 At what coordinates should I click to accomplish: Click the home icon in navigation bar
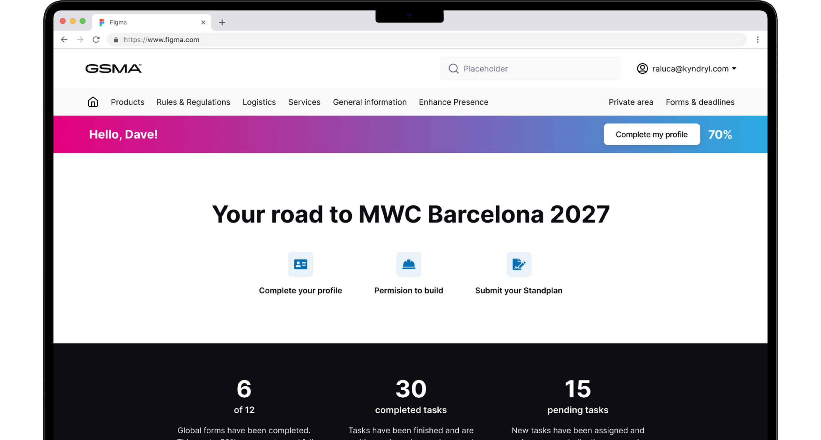pyautogui.click(x=93, y=102)
